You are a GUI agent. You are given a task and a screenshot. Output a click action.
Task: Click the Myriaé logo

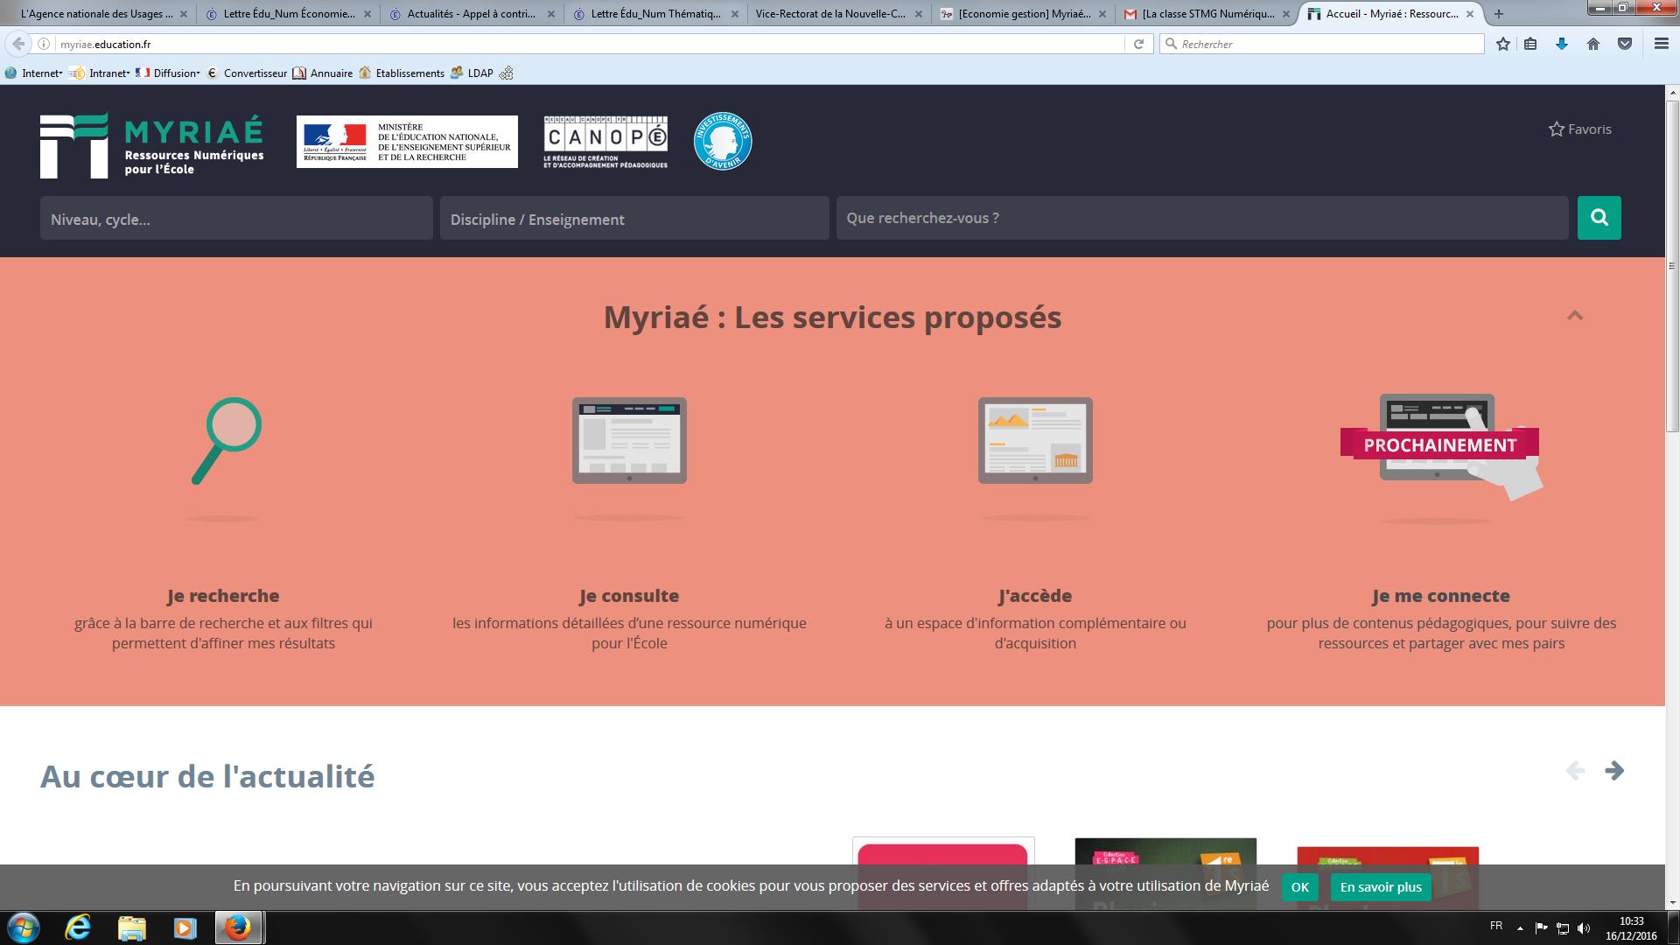click(x=151, y=145)
